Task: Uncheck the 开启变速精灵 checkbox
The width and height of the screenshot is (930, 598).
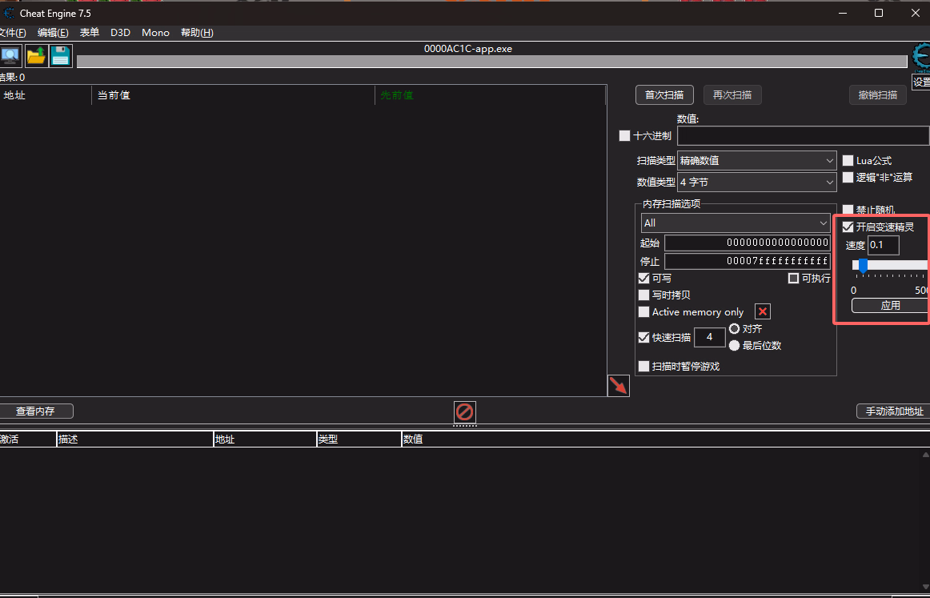Action: 848,227
